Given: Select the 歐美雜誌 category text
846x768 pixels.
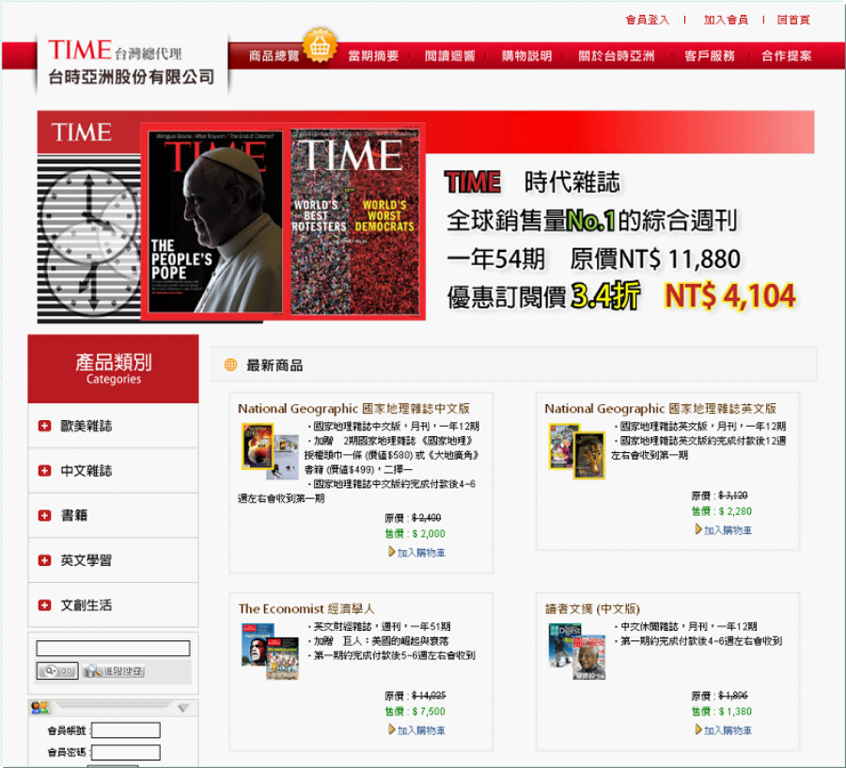Looking at the screenshot, I should pyautogui.click(x=86, y=426).
